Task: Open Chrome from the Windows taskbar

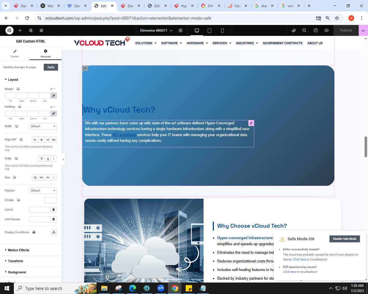Action: 175,288
